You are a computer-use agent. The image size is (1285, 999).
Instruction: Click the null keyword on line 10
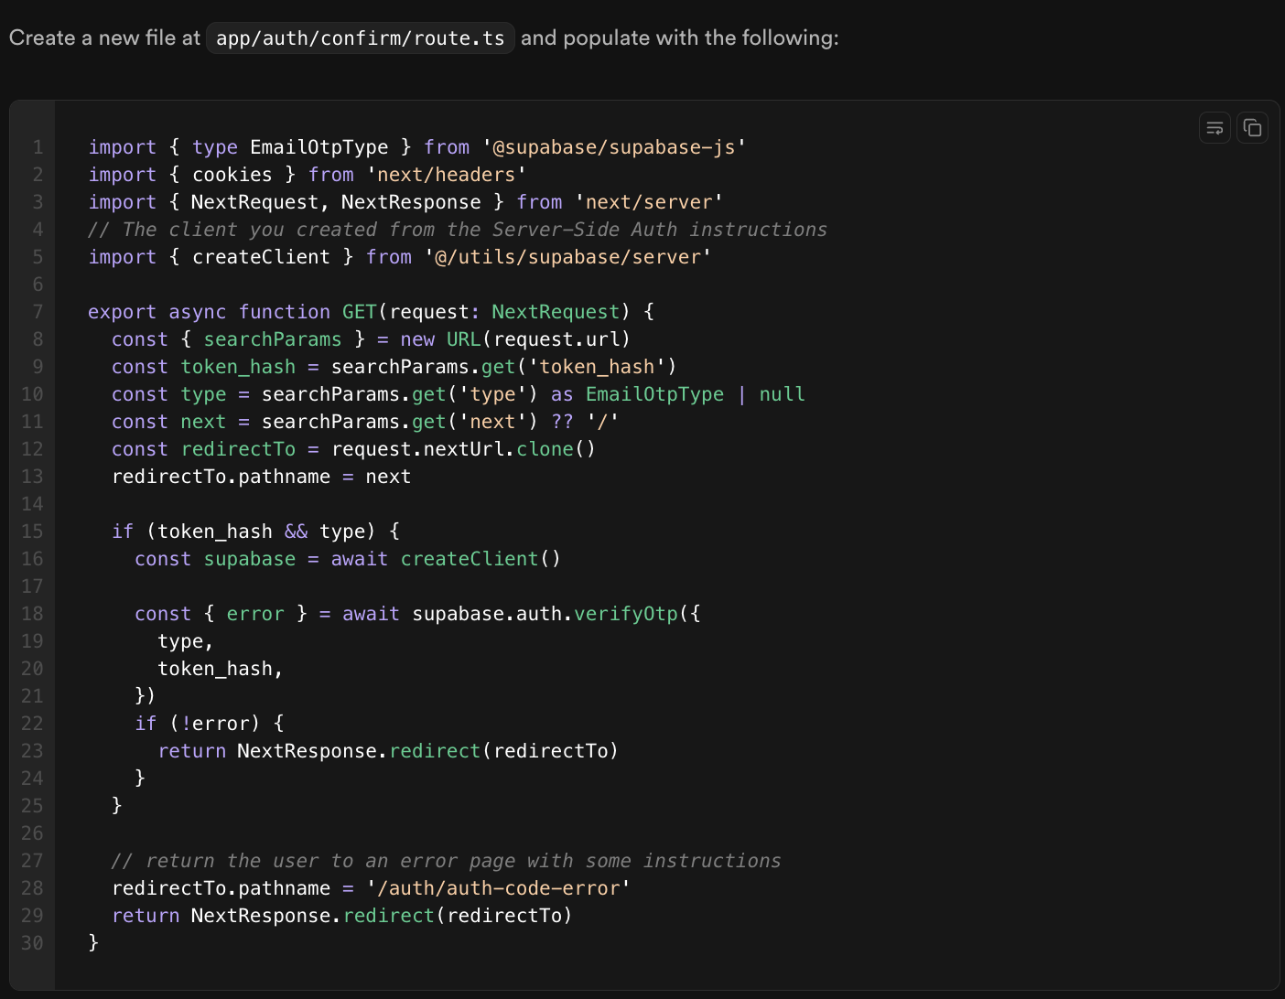coord(782,393)
